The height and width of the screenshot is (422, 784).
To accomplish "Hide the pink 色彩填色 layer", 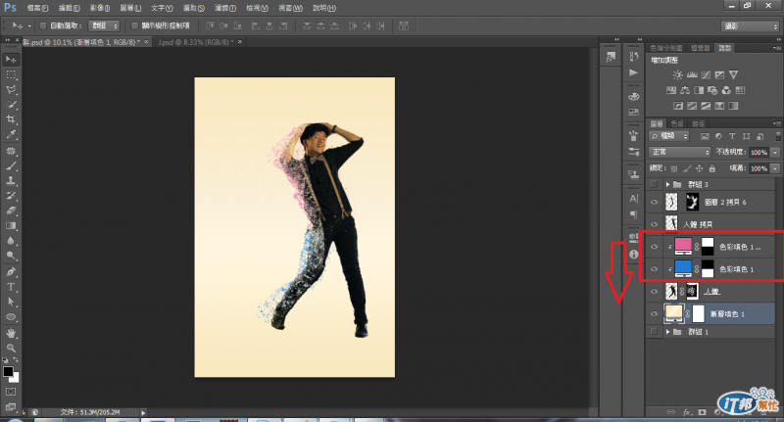I will coord(655,248).
